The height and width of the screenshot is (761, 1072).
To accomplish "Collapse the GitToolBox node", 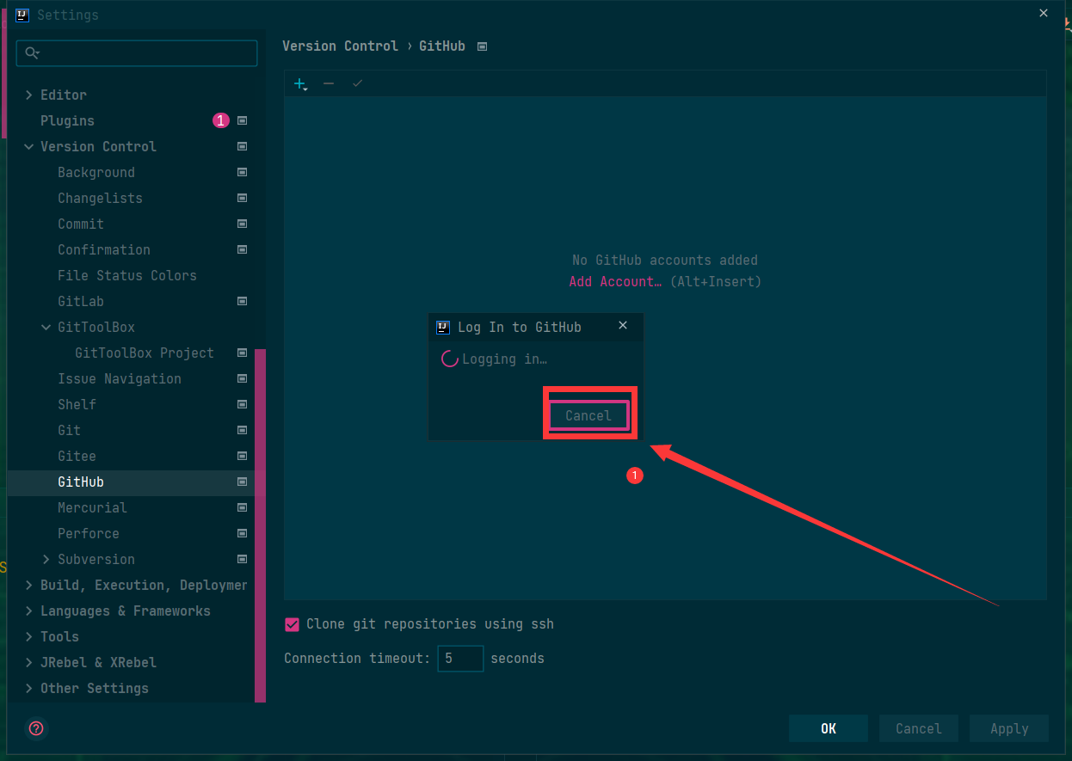I will click(46, 328).
